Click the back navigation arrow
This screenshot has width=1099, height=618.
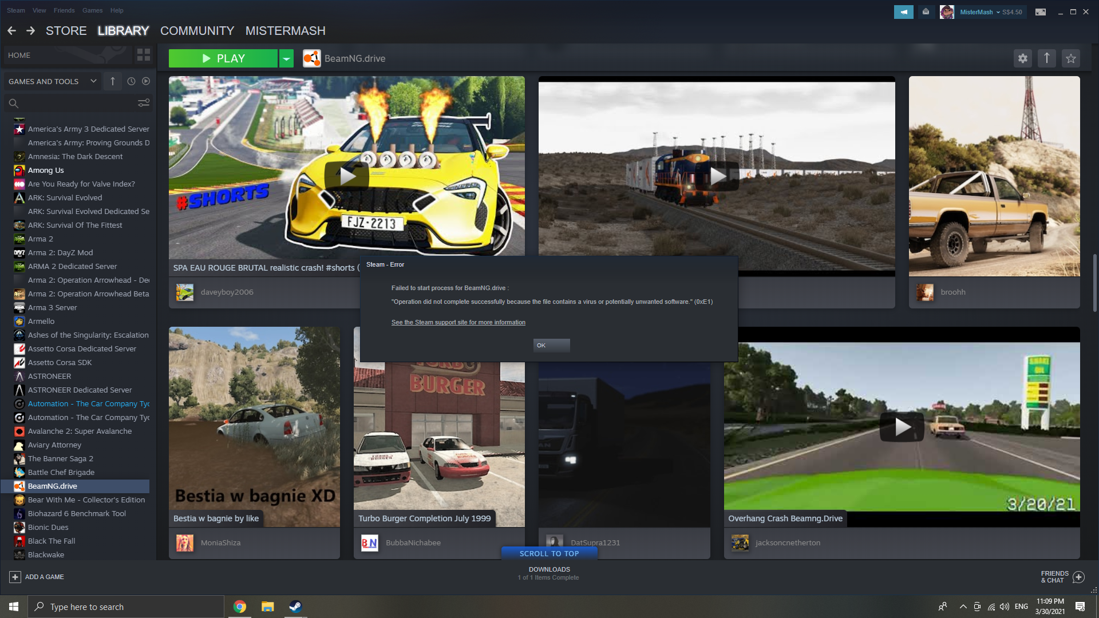pos(11,31)
